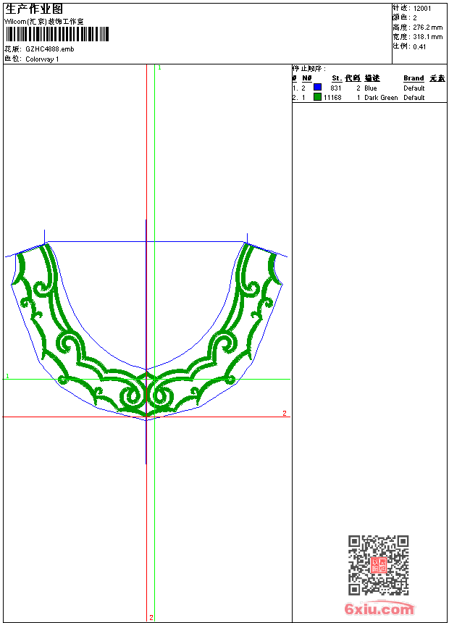The height and width of the screenshot is (623, 449).
Task: Click the 生产作业图 worksheet title
Action: pyautogui.click(x=34, y=9)
